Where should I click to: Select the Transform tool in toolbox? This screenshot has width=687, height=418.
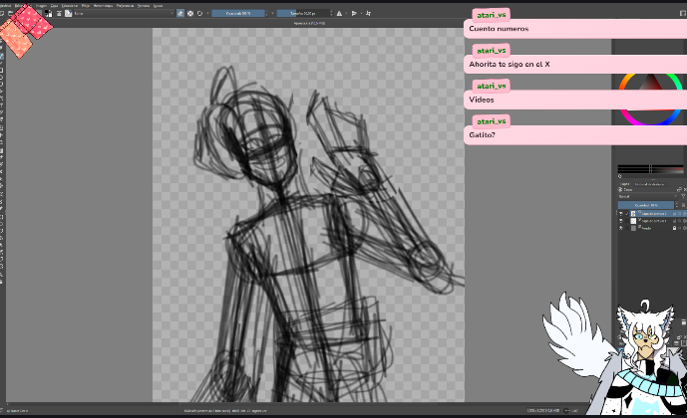click(2, 126)
